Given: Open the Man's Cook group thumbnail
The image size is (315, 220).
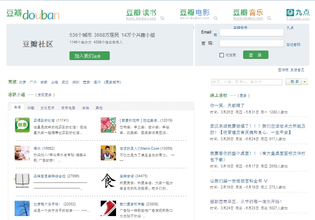Looking at the screenshot, I should coord(108,153).
